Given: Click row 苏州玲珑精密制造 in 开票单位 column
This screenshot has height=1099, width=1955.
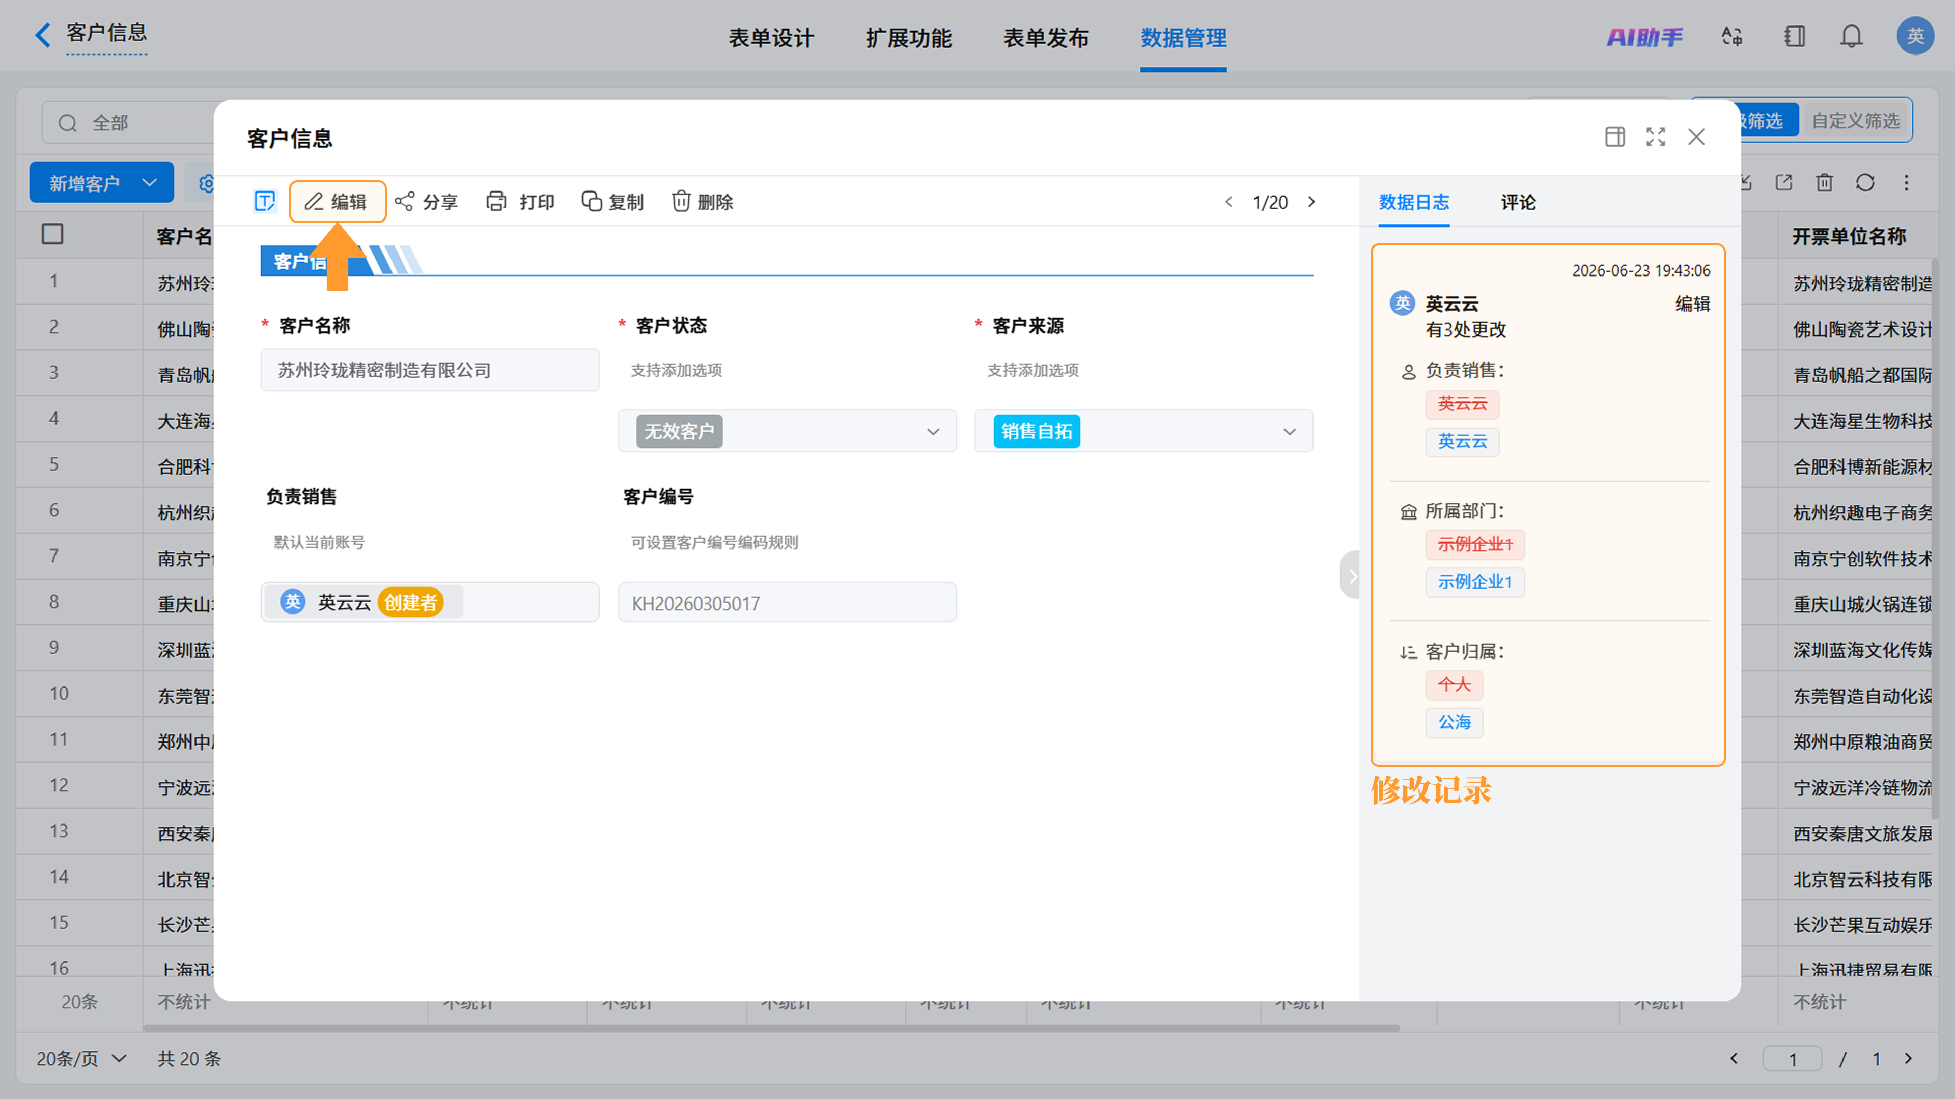Looking at the screenshot, I should (1862, 283).
